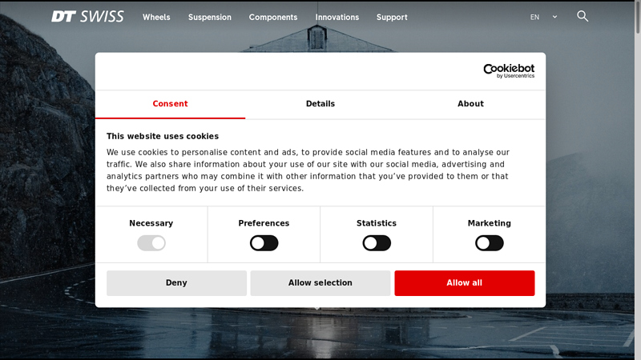Click the red Allow all button
Image resolution: width=641 pixels, height=360 pixels.
coord(465,283)
